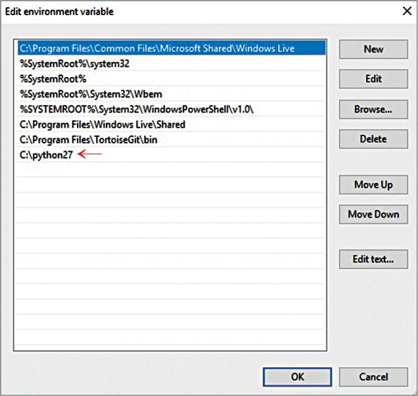Image resolution: width=418 pixels, height=396 pixels.
Task: Click the Move Down button
Action: click(373, 214)
